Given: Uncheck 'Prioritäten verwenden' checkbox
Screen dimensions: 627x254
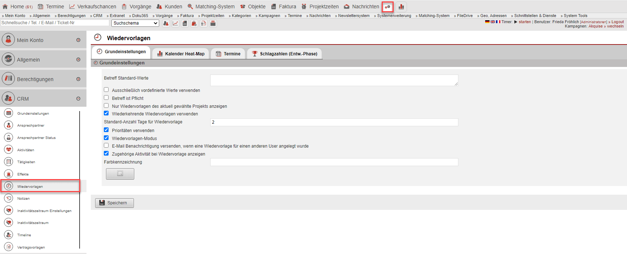Looking at the screenshot, I should (106, 130).
